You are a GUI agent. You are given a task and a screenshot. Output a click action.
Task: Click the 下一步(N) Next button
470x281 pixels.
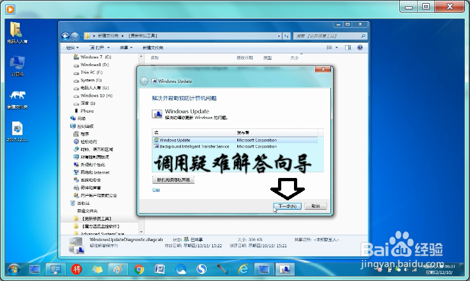(287, 206)
